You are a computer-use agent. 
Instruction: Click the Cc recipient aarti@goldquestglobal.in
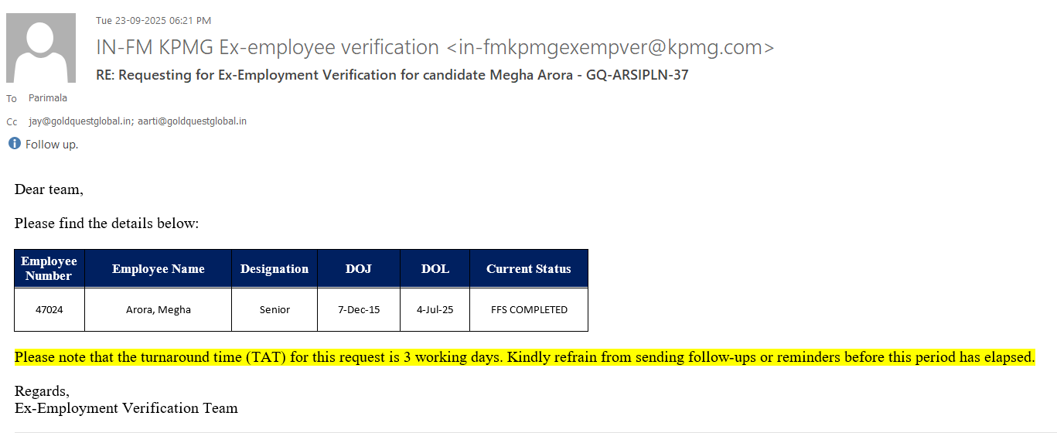point(192,121)
